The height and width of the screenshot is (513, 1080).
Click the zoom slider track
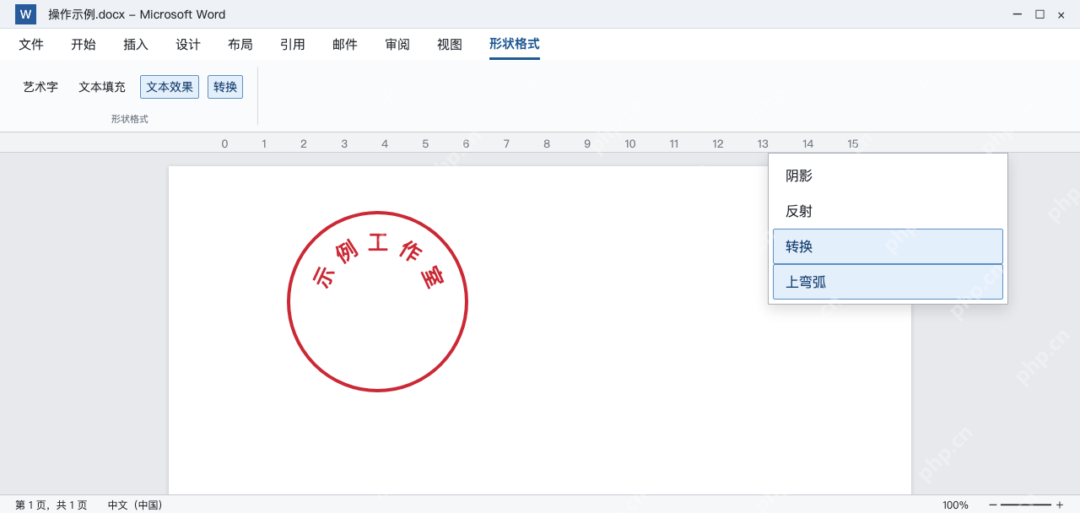coord(1026,505)
